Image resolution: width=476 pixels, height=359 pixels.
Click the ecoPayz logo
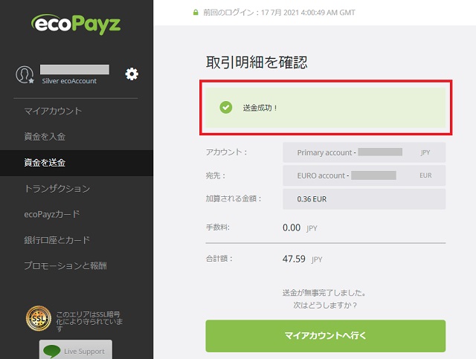pos(76,24)
